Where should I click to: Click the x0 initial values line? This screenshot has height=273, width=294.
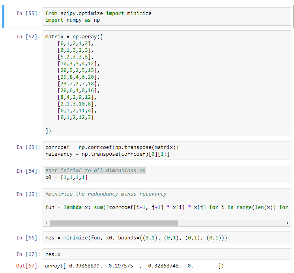(x=67, y=177)
